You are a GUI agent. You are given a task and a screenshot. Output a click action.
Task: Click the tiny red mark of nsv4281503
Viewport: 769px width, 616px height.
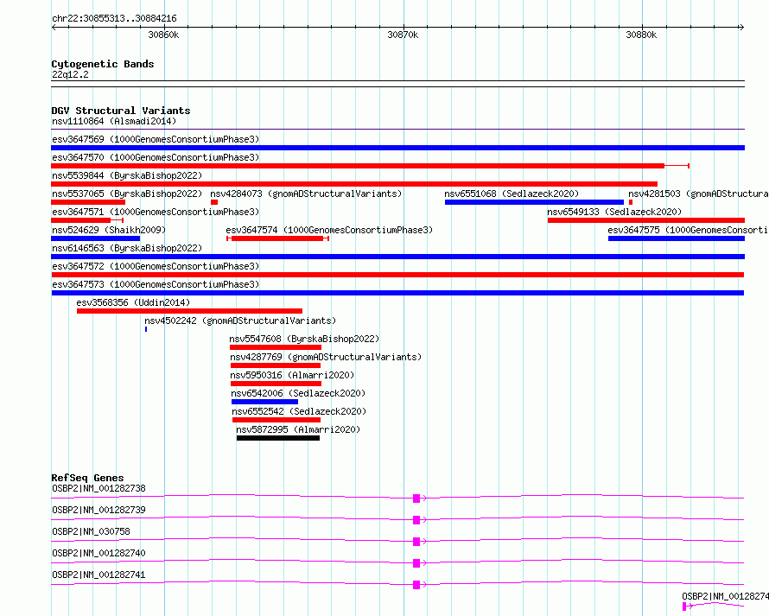point(630,202)
